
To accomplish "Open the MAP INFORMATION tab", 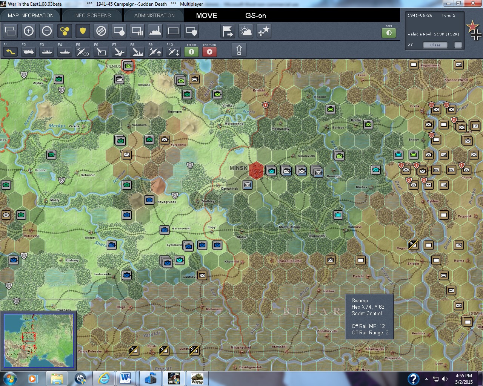I will tap(31, 15).
